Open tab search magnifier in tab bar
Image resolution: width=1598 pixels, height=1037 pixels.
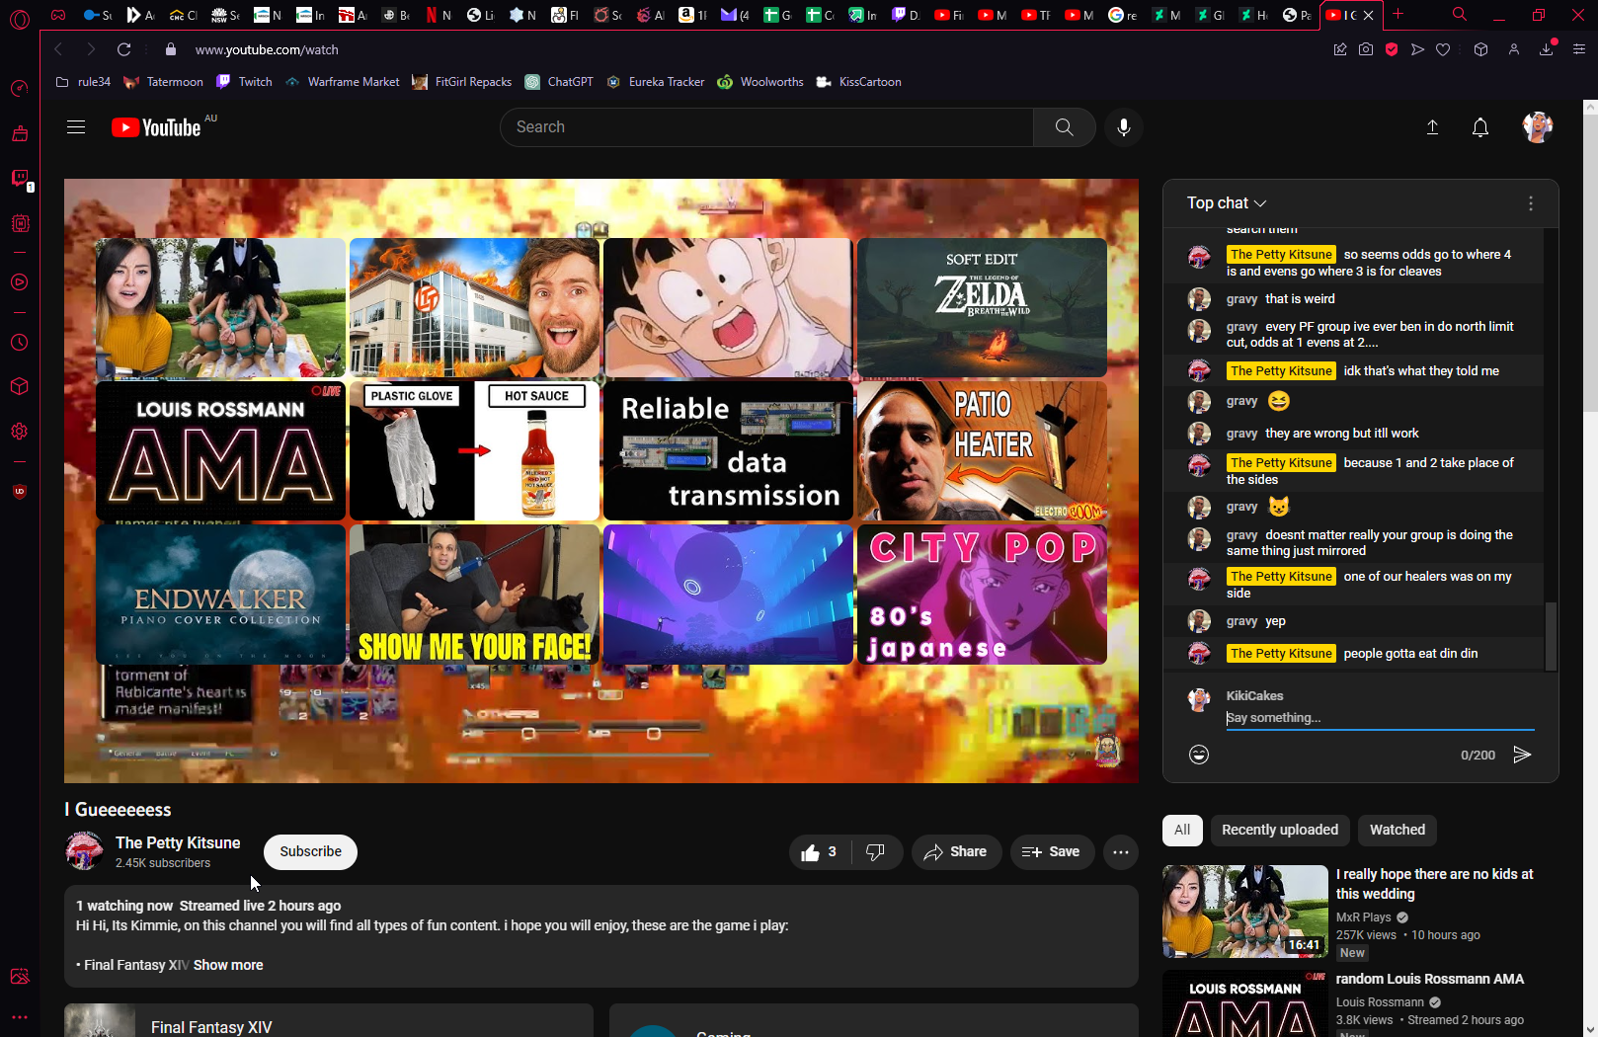click(1459, 15)
